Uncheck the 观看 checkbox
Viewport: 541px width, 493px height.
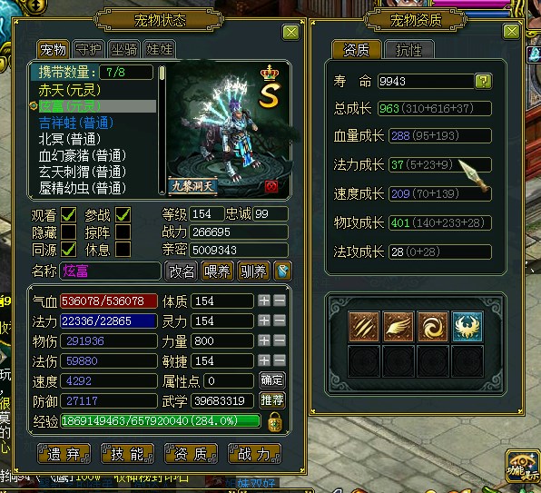(68, 215)
